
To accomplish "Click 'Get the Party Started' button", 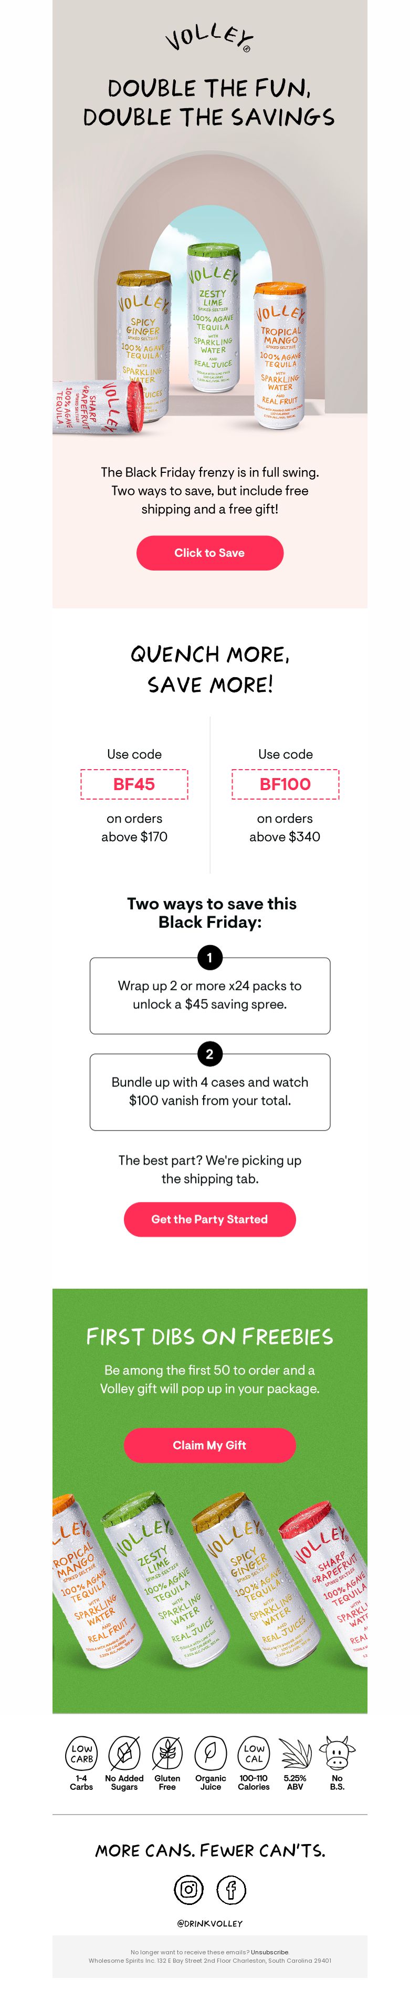I will tap(210, 1219).
